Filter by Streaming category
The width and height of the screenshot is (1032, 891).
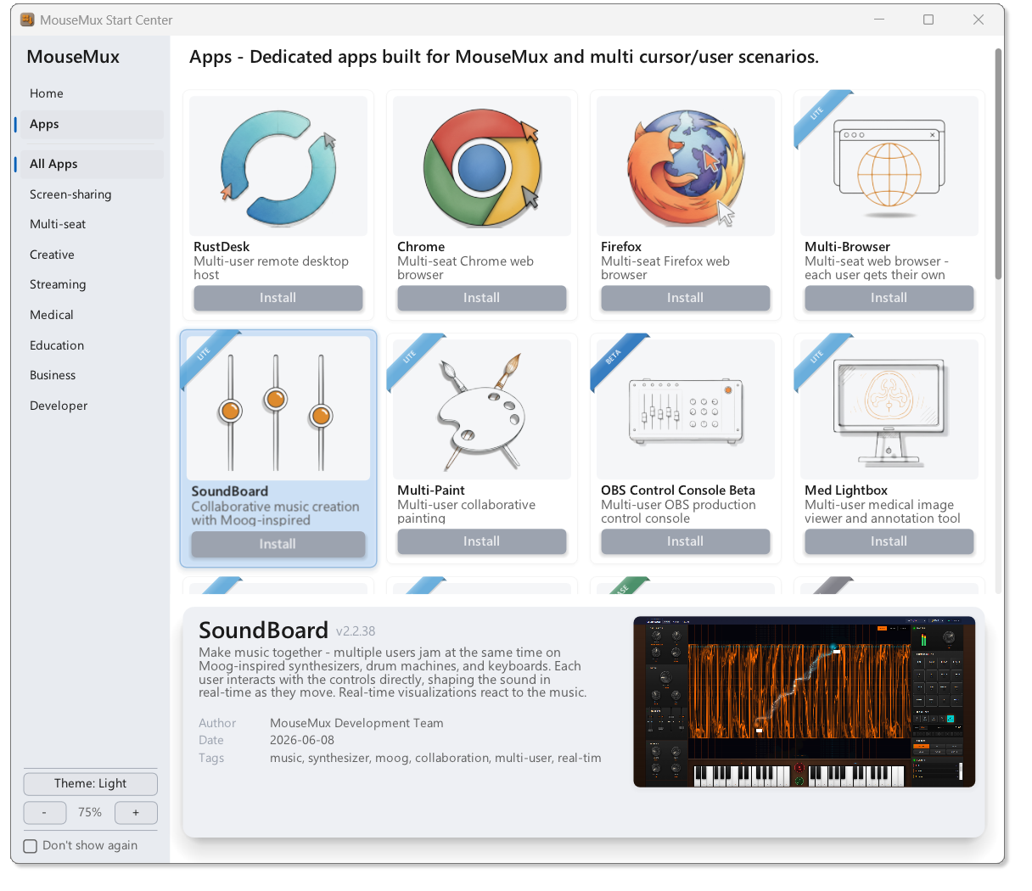pos(92,284)
